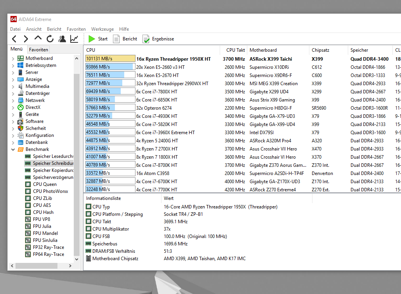Collapse the Benchmark tree node
The height and width of the screenshot is (294, 401).
point(13,149)
